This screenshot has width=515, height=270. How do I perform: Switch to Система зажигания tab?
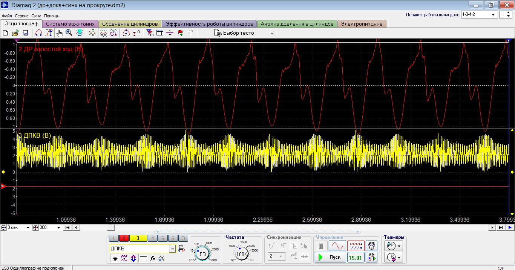[70, 24]
